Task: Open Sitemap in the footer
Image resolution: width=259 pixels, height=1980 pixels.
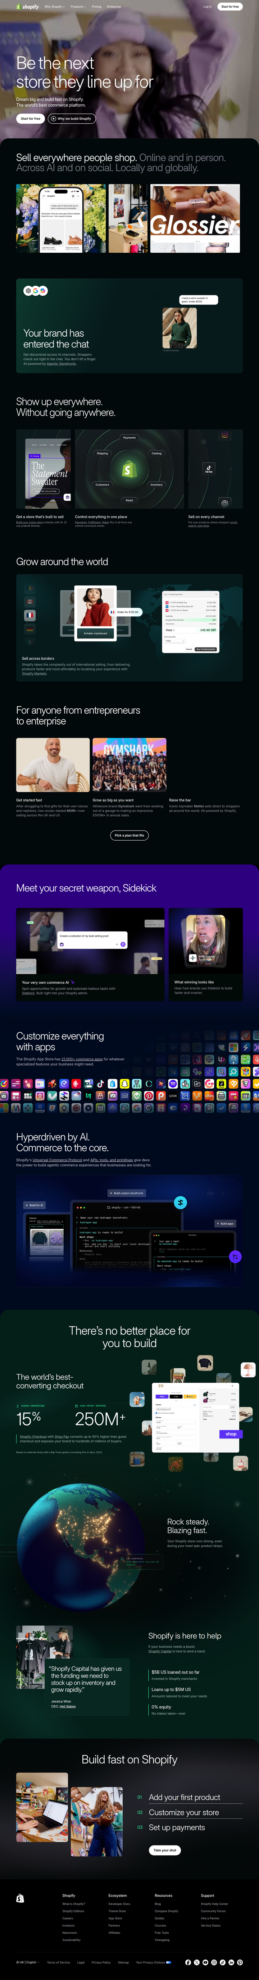Action: coord(123,1962)
